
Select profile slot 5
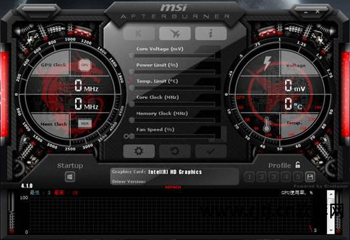click(298, 177)
